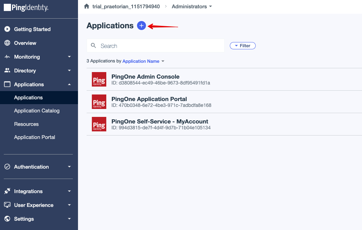Open Application Portal in sidebar
362x230 pixels.
pos(35,137)
